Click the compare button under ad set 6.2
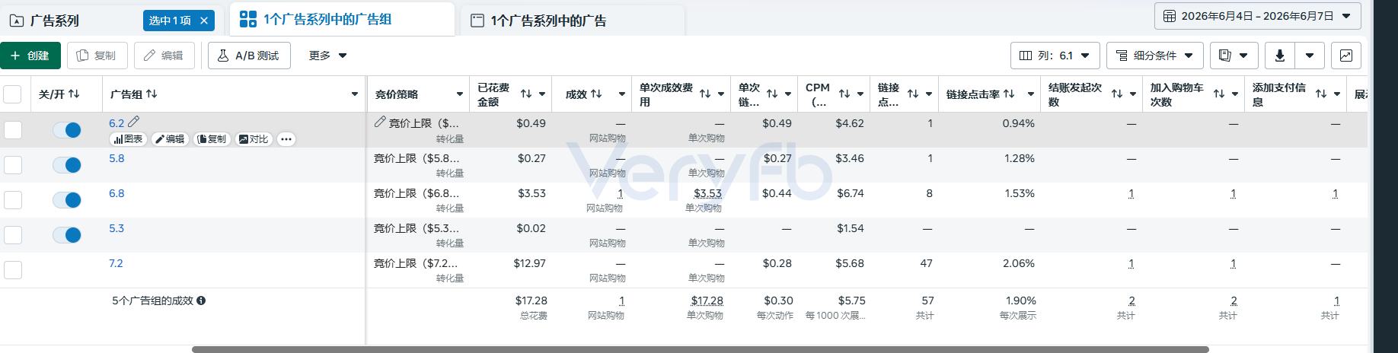 coord(254,139)
